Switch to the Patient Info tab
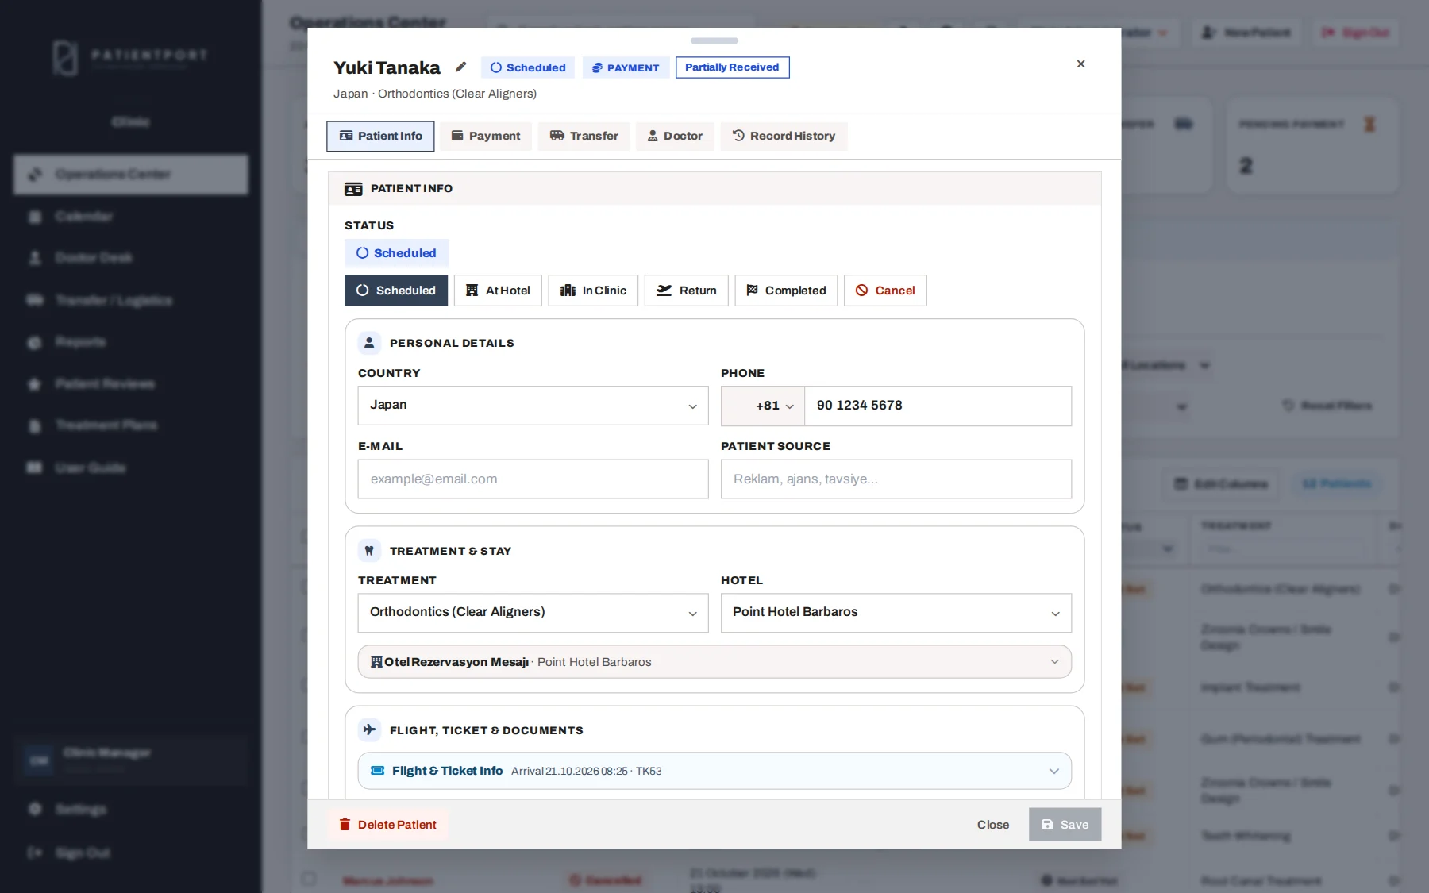Viewport: 1429px width, 893px height. click(x=380, y=136)
